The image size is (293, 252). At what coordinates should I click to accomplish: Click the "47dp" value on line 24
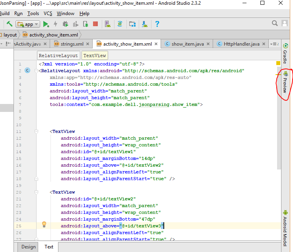(147, 219)
